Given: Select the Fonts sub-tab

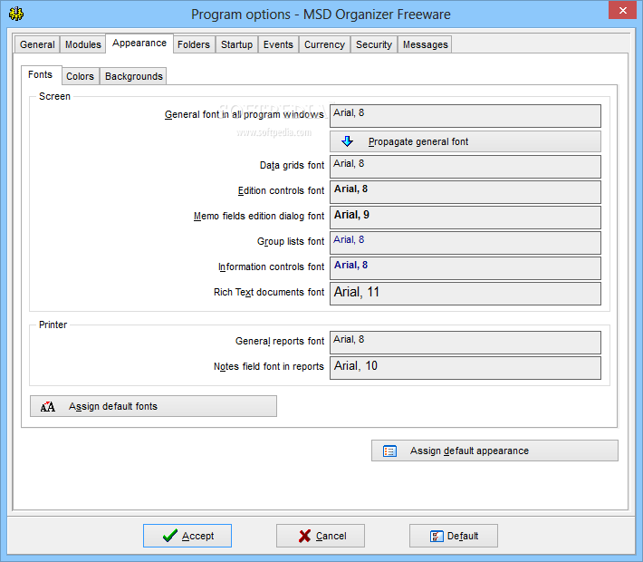Looking at the screenshot, I should coord(40,74).
